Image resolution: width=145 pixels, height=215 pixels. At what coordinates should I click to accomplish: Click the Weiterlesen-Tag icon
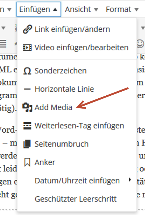pos(27,126)
